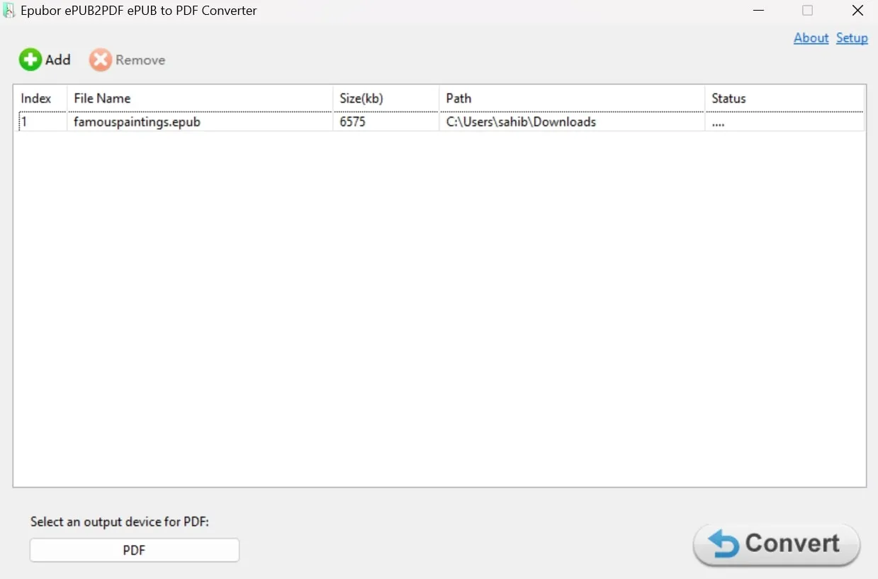
Task: Open the PDF output device selector
Action: click(134, 550)
